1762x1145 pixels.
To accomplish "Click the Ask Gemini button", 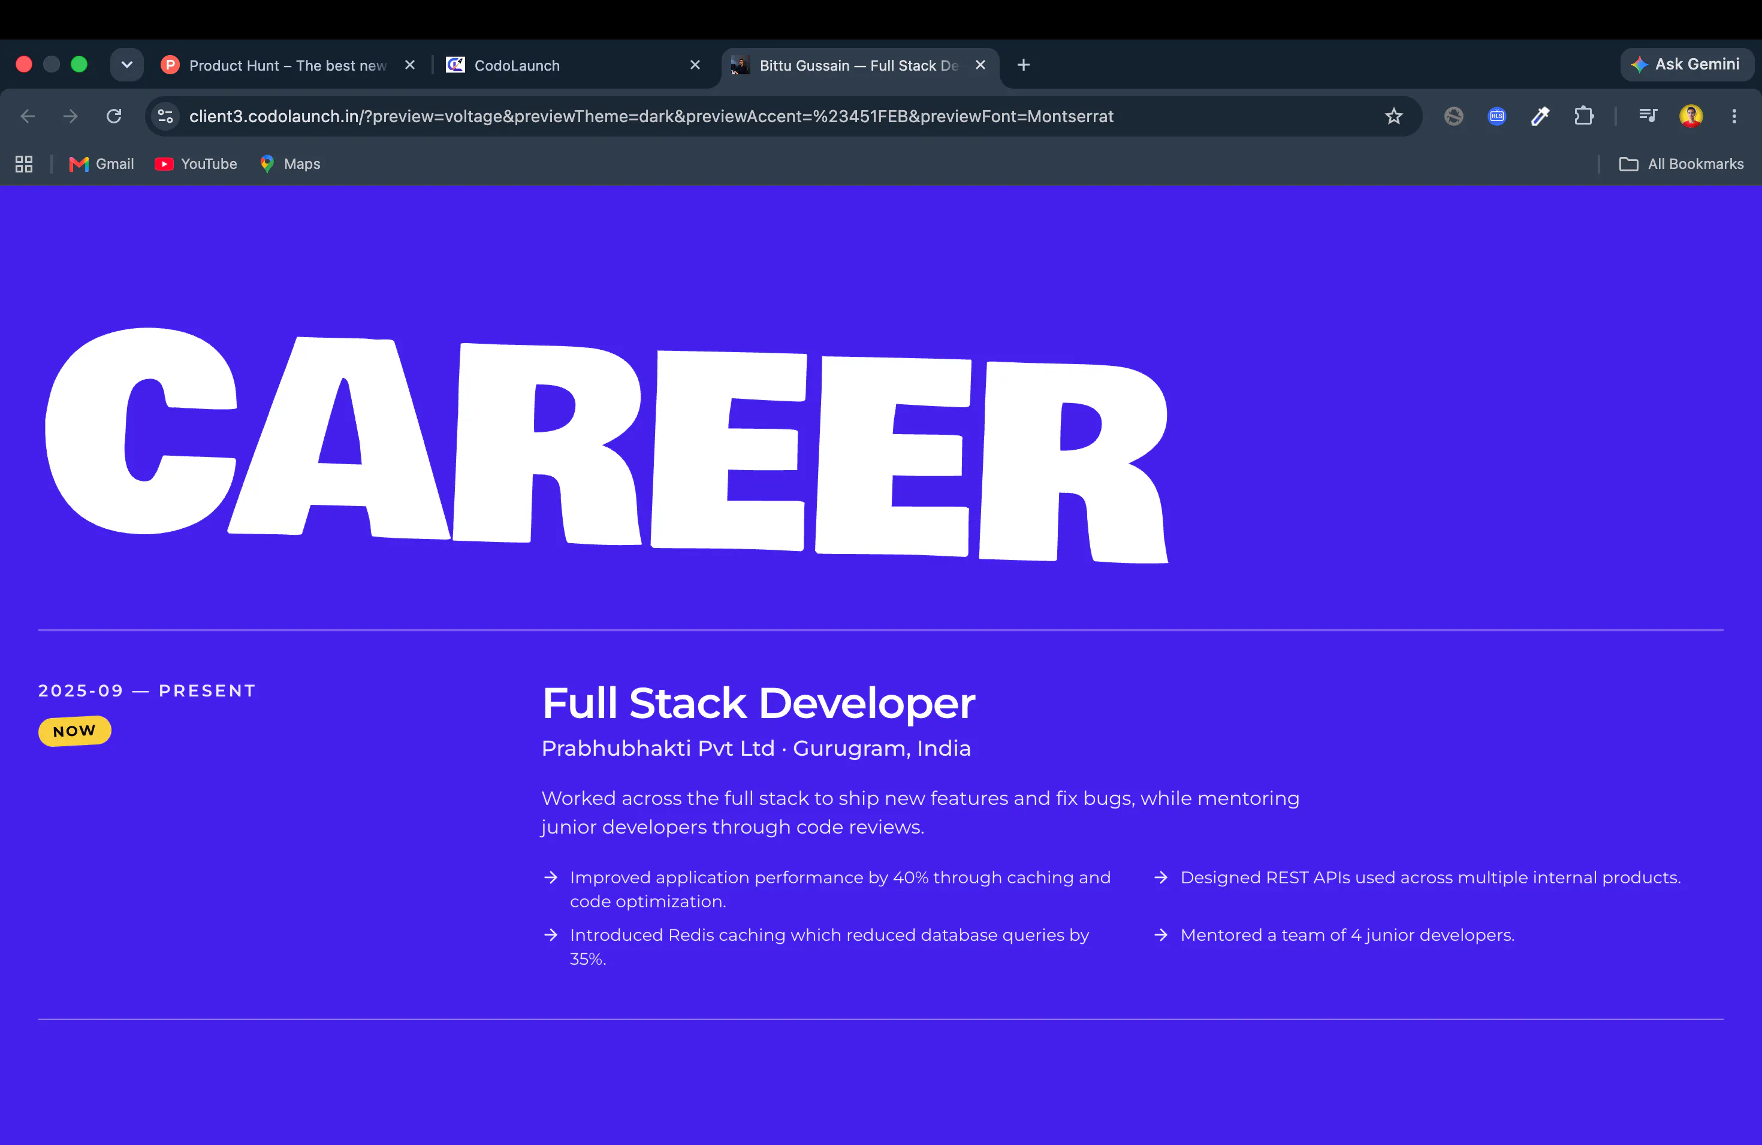I will 1686,64.
